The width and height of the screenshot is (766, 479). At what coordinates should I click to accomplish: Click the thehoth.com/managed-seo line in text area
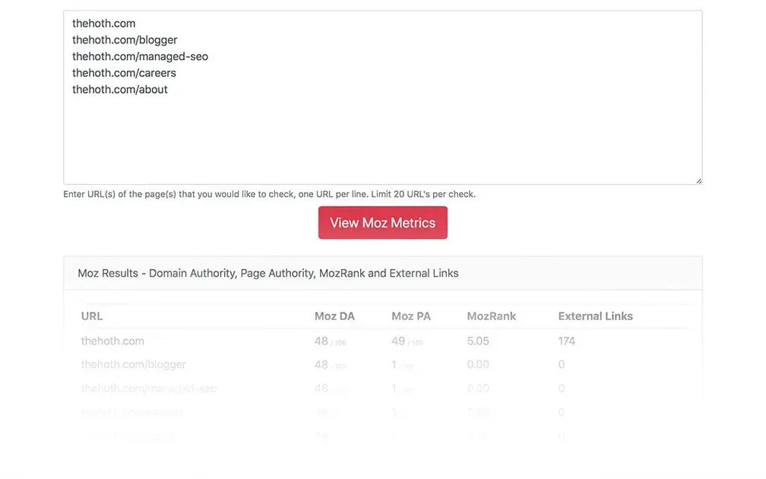click(x=140, y=57)
